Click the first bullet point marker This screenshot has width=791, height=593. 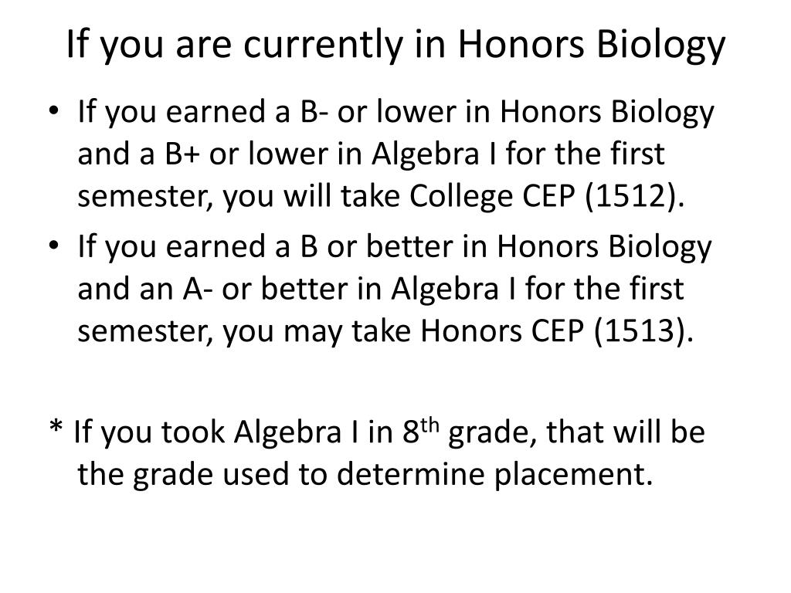54,110
